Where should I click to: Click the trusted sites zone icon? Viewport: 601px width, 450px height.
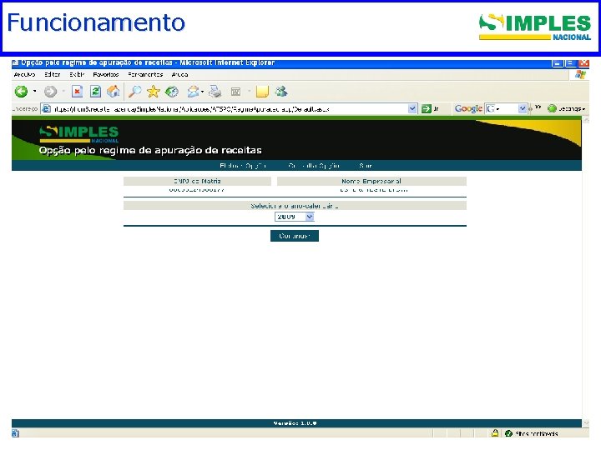(508, 433)
